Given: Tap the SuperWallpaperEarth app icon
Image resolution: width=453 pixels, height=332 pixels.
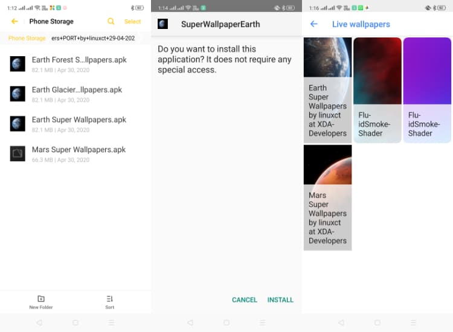Looking at the screenshot, I should point(162,24).
